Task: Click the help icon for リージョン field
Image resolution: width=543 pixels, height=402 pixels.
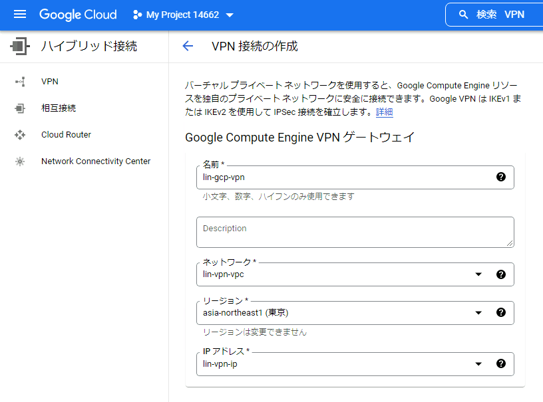Action: click(x=501, y=312)
